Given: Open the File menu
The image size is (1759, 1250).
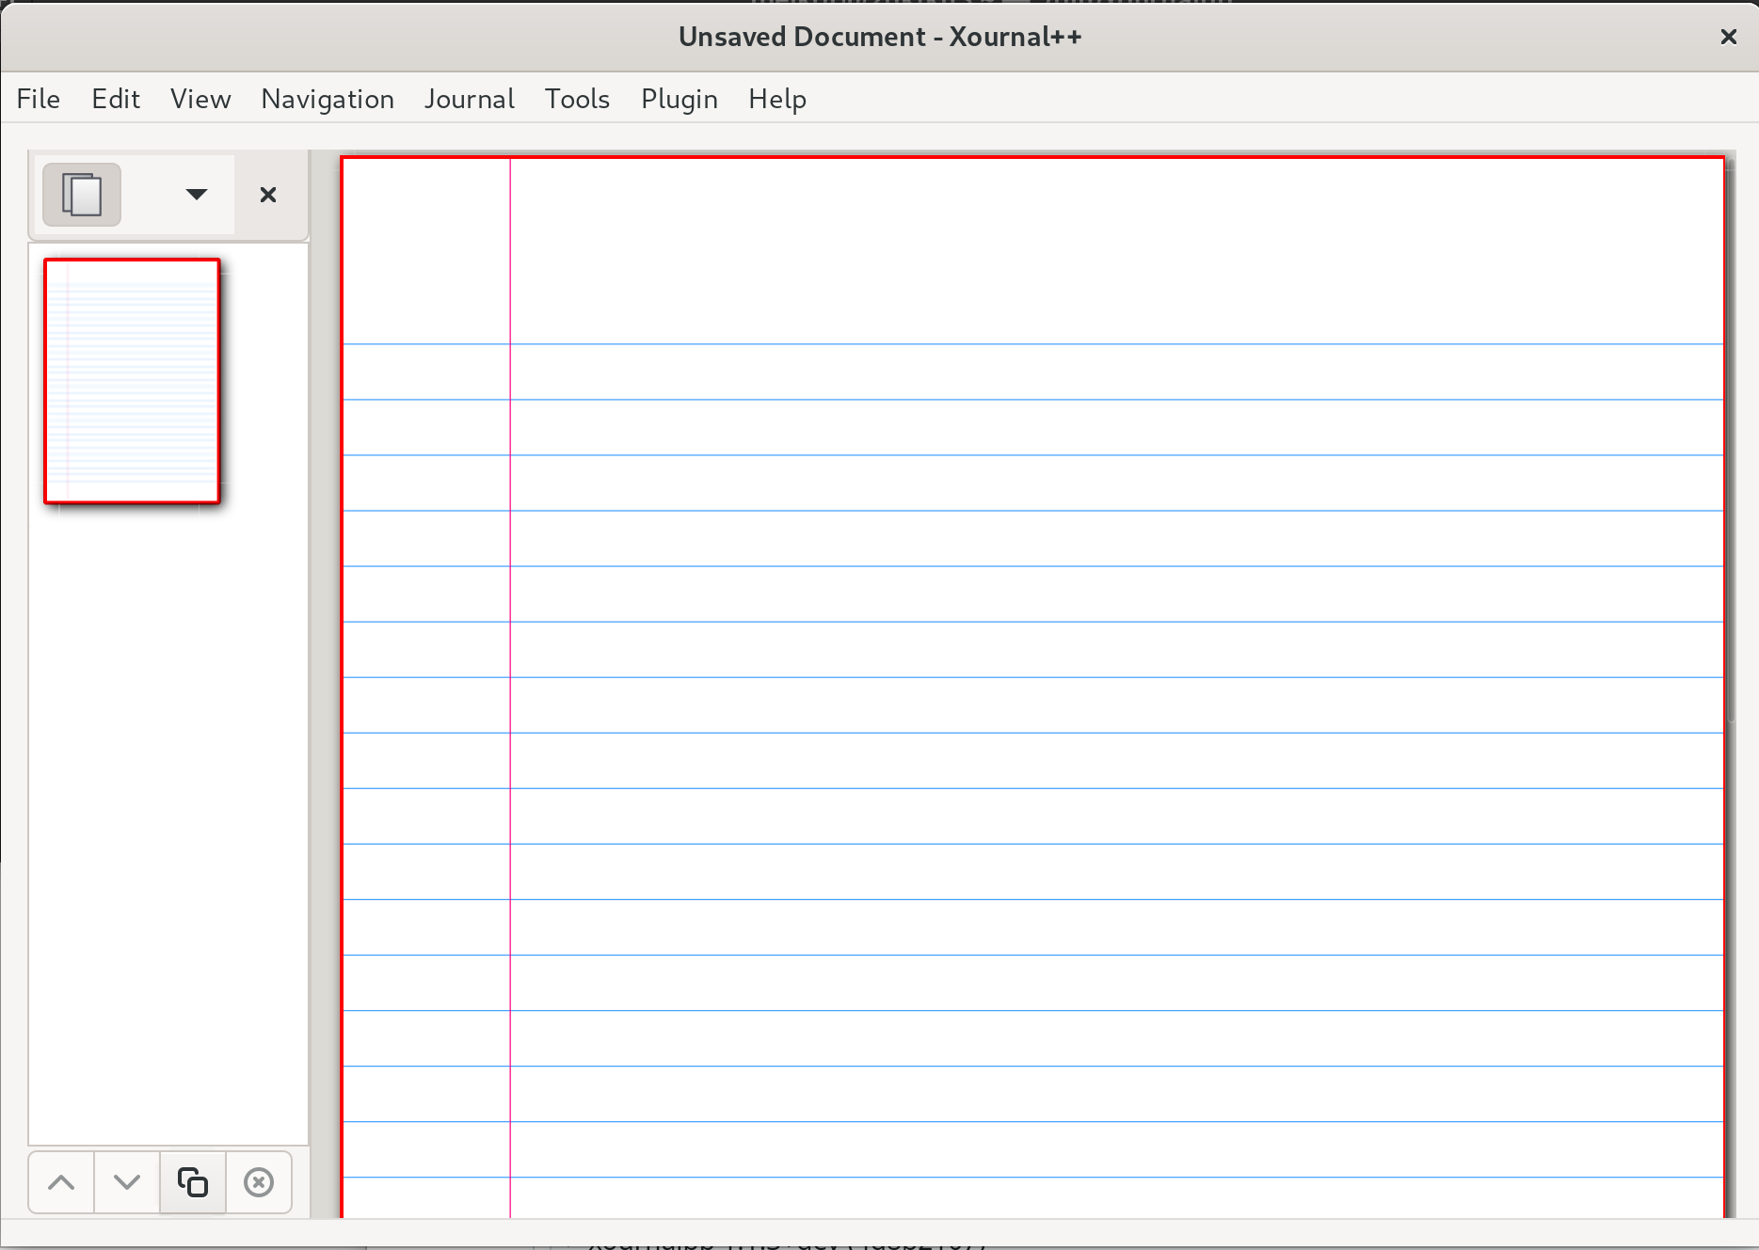Looking at the screenshot, I should coord(39,99).
